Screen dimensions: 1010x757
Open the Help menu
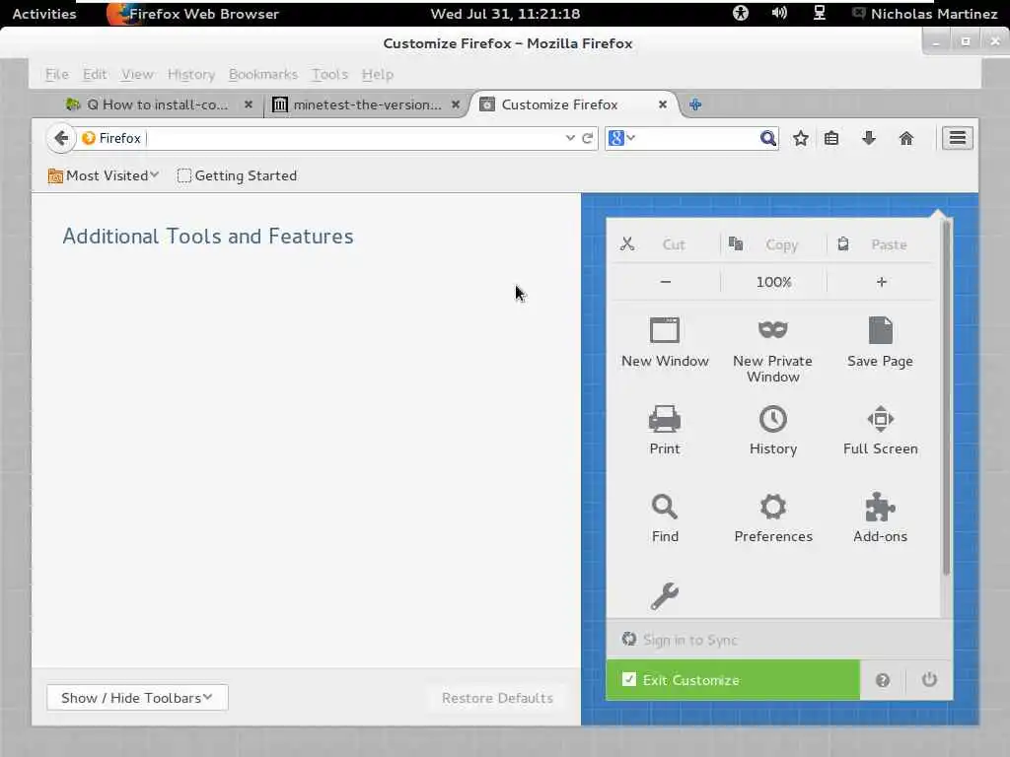click(x=377, y=74)
